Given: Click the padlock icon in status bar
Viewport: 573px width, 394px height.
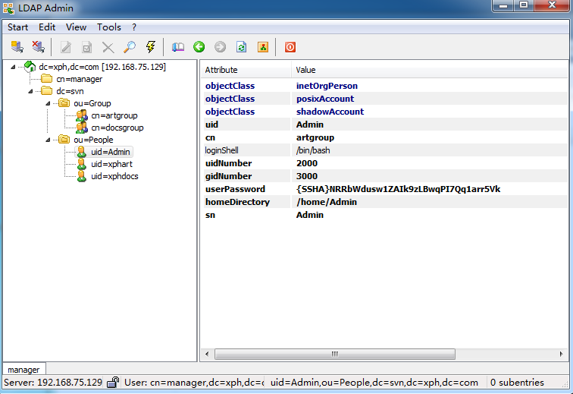Looking at the screenshot, I should tap(113, 383).
